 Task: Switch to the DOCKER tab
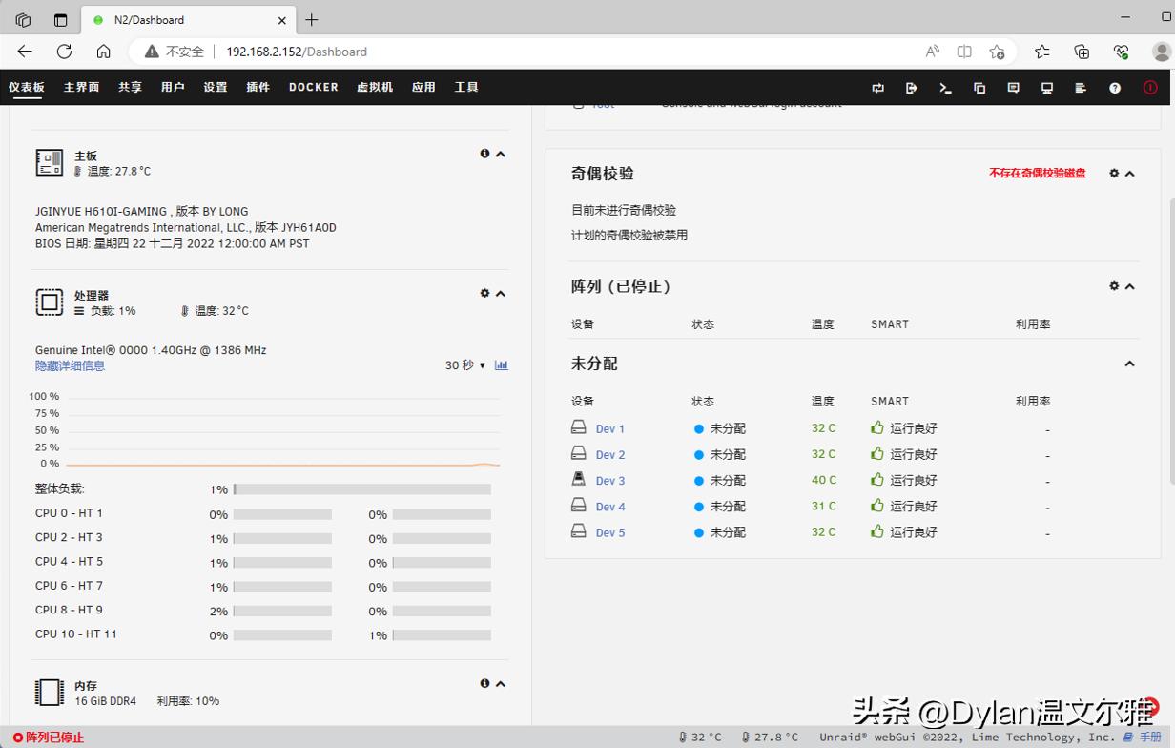313,87
